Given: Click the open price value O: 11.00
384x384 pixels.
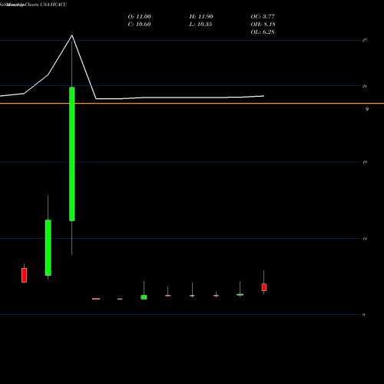Looking at the screenshot, I should [x=139, y=17].
